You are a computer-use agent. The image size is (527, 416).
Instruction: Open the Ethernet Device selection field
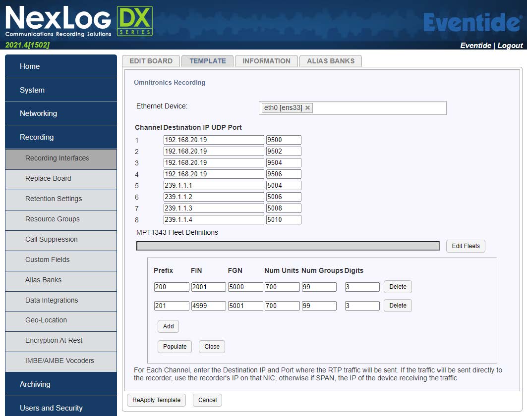point(379,108)
